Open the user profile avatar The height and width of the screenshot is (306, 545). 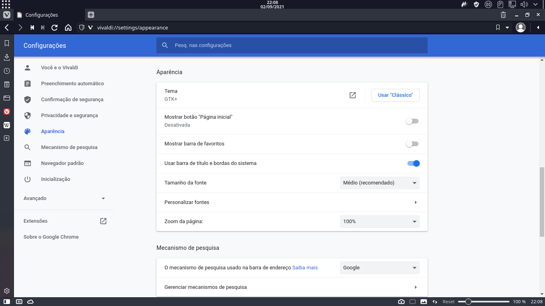(521, 27)
